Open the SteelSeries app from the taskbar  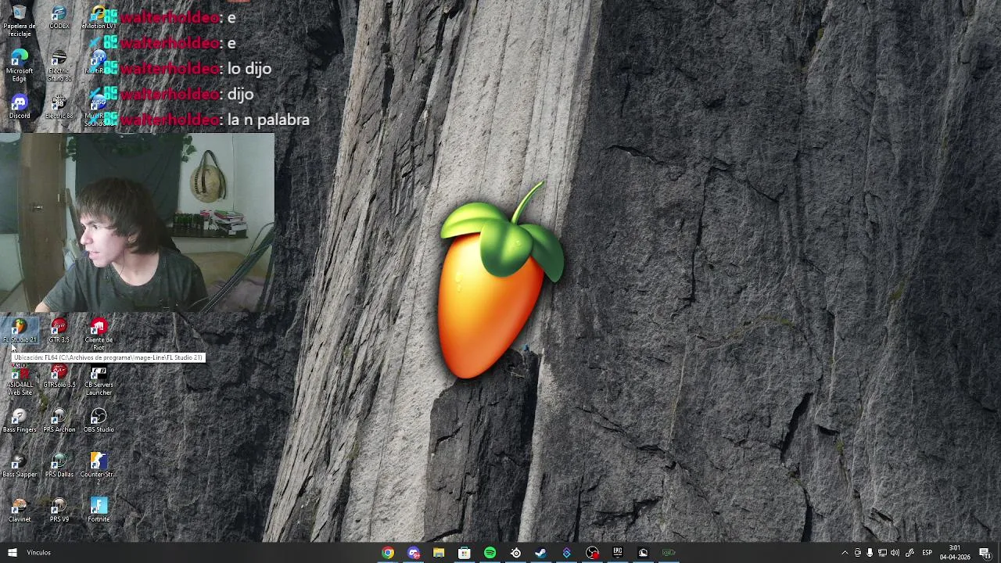515,553
